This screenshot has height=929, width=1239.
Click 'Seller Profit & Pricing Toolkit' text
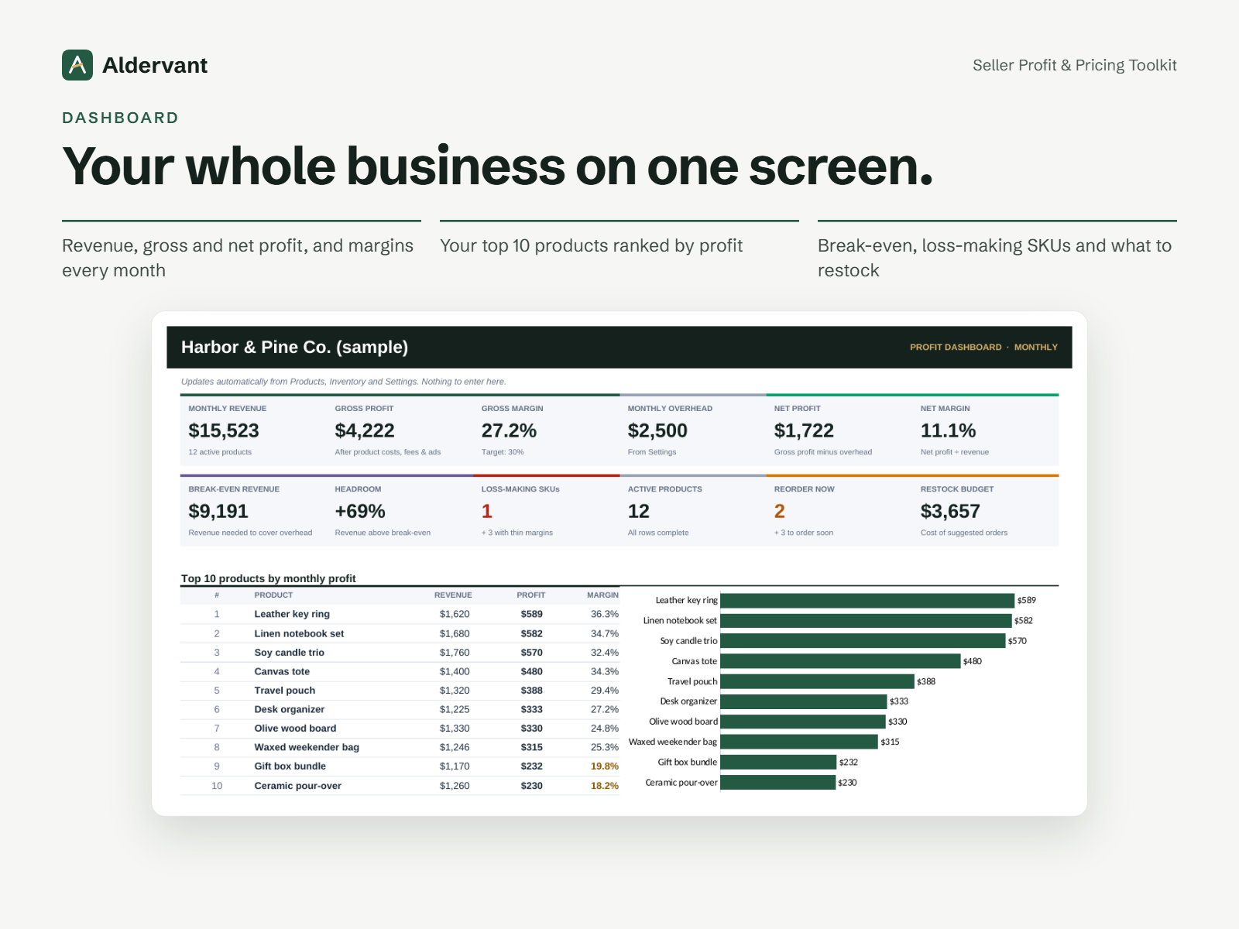(x=1075, y=65)
